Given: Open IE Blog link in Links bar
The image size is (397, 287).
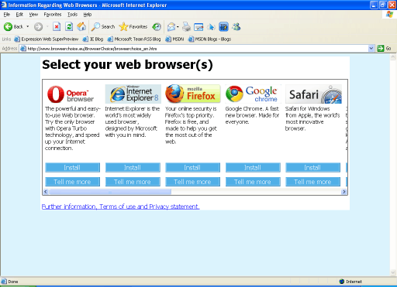Looking at the screenshot, I should tap(93, 39).
